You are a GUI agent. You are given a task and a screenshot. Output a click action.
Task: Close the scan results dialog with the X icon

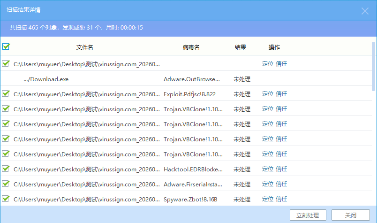(x=365, y=11)
